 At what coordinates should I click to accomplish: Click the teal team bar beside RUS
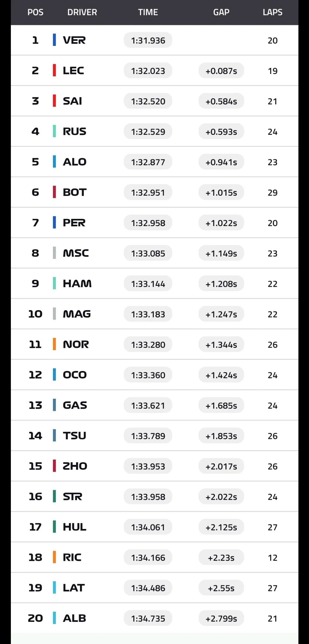point(54,131)
